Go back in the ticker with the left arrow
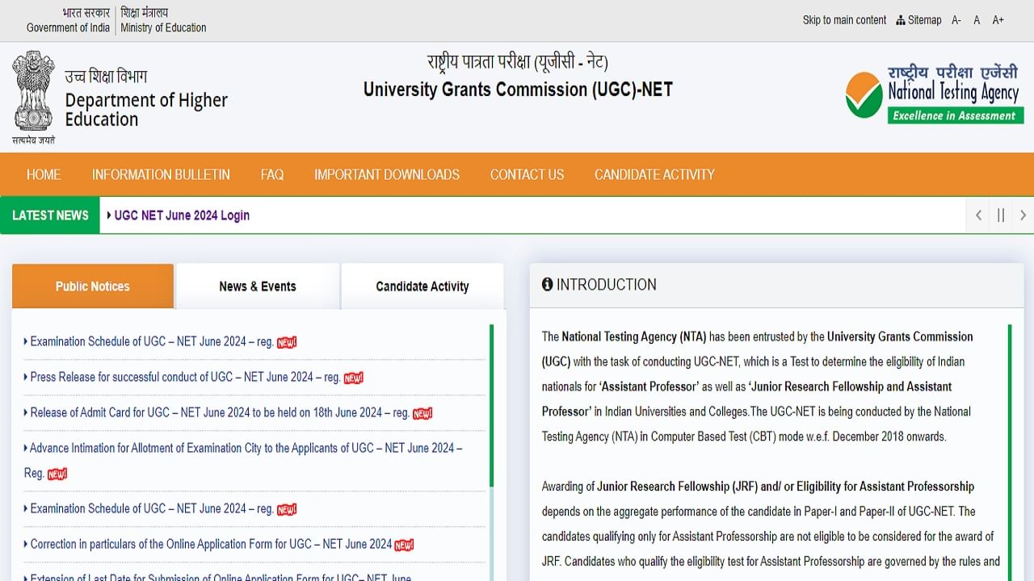Screen dimensions: 1034x581 click(x=977, y=215)
